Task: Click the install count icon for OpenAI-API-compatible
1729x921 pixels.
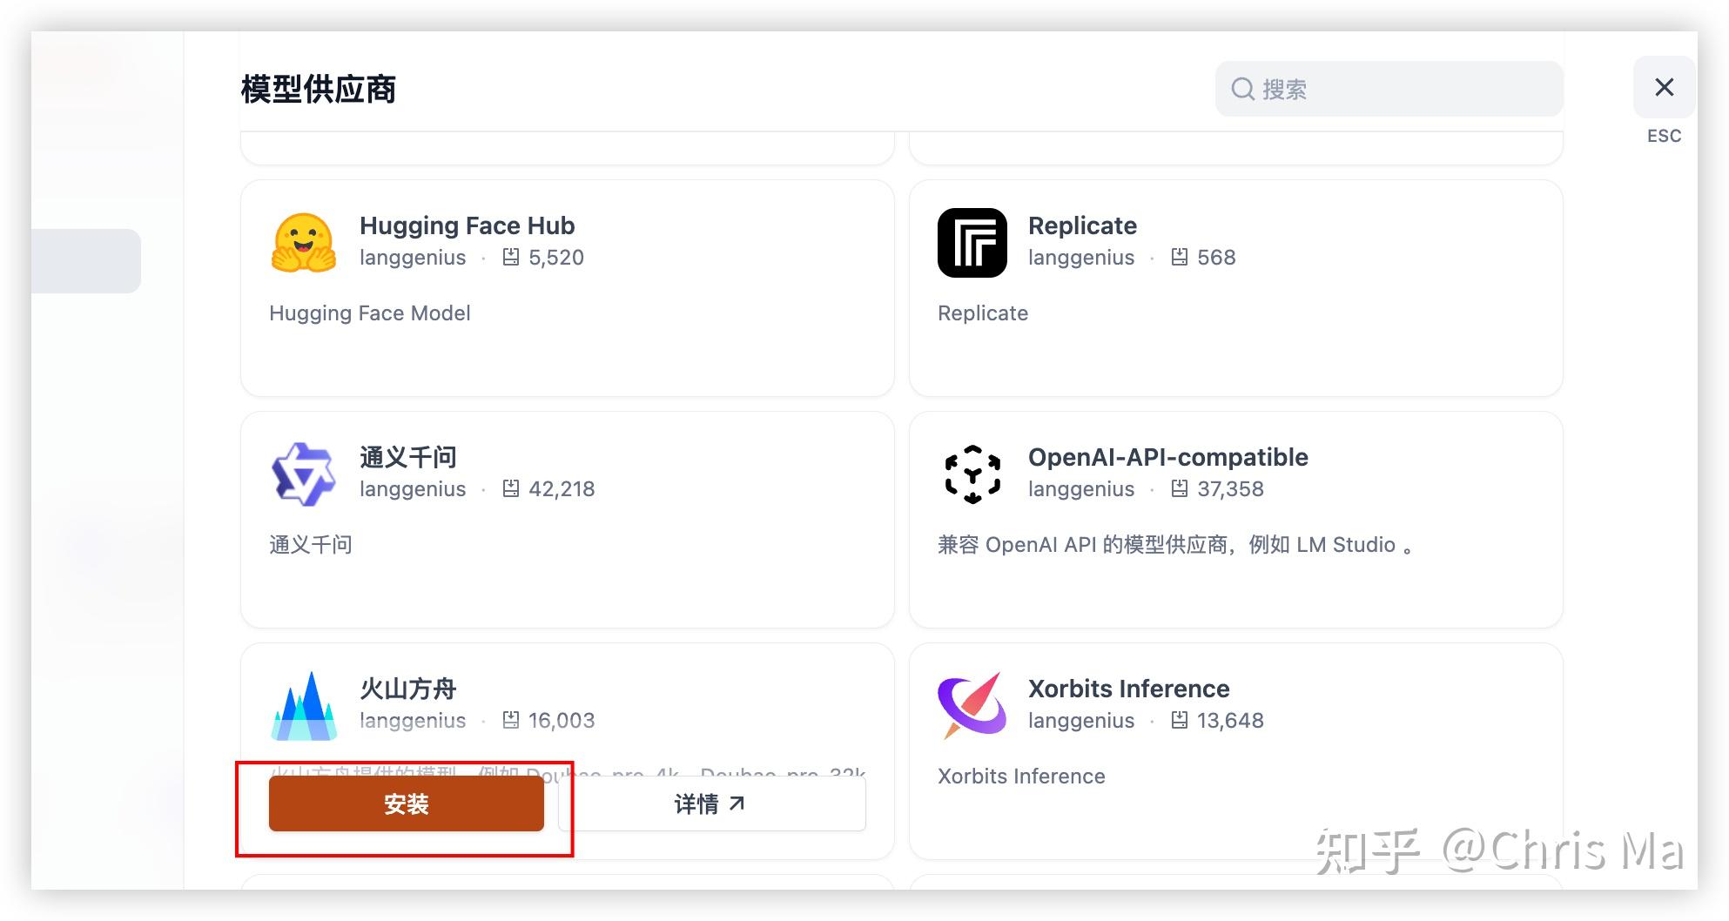Action: pos(1180,489)
